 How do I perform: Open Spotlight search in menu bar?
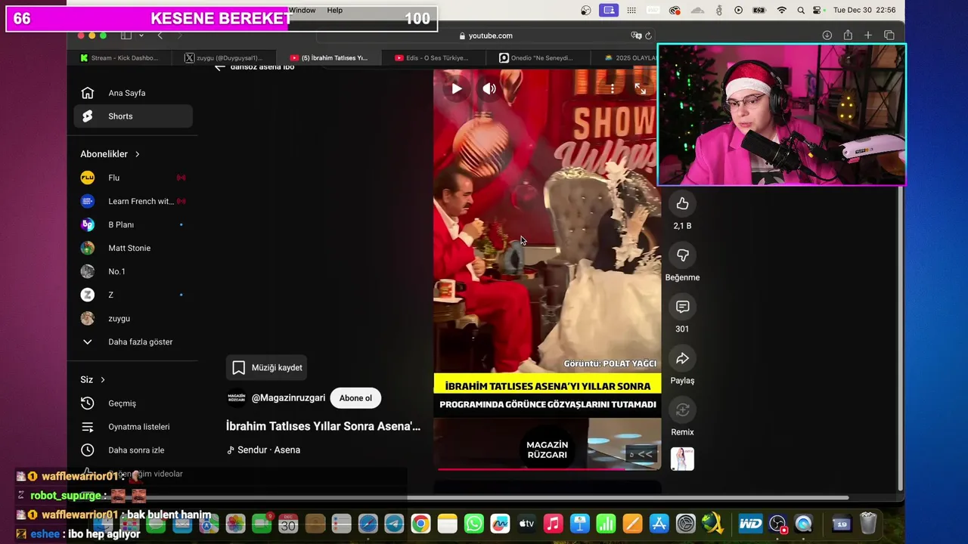coord(799,10)
